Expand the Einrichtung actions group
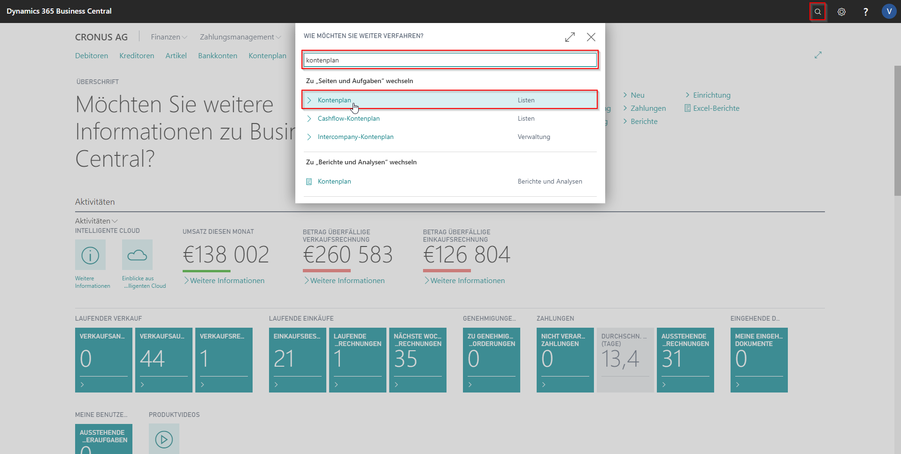Screen dimensions: 901x454 point(708,95)
